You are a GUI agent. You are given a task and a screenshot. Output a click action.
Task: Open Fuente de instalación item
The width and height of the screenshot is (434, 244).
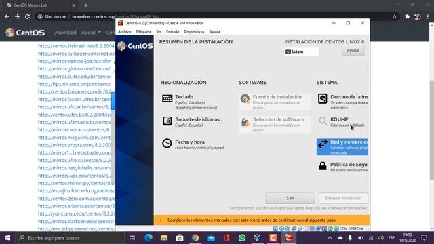point(274,102)
